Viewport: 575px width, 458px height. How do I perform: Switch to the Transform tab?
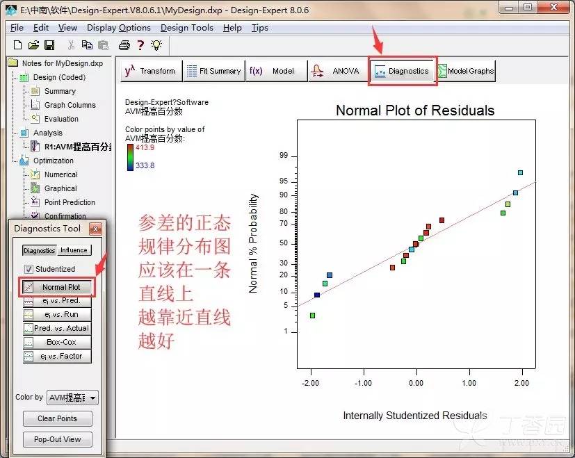pyautogui.click(x=151, y=71)
